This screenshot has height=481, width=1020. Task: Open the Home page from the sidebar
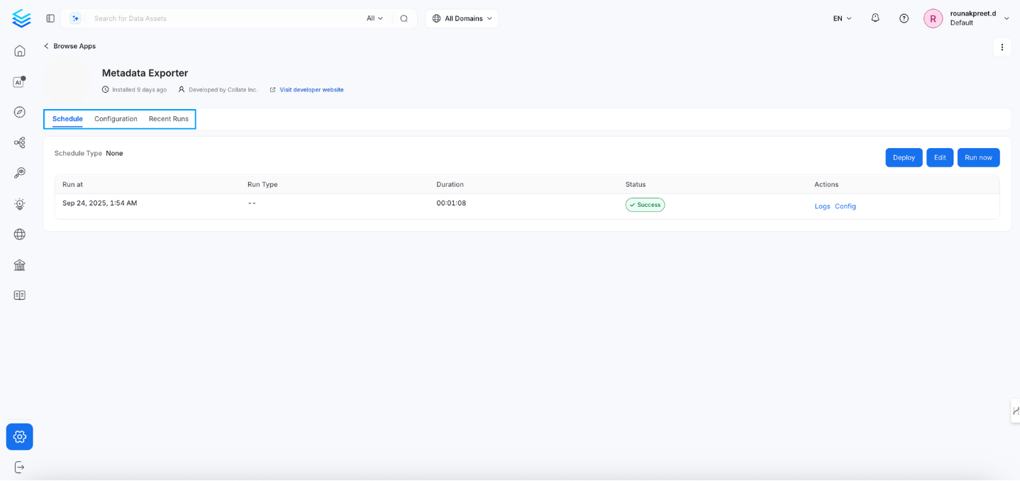(19, 50)
